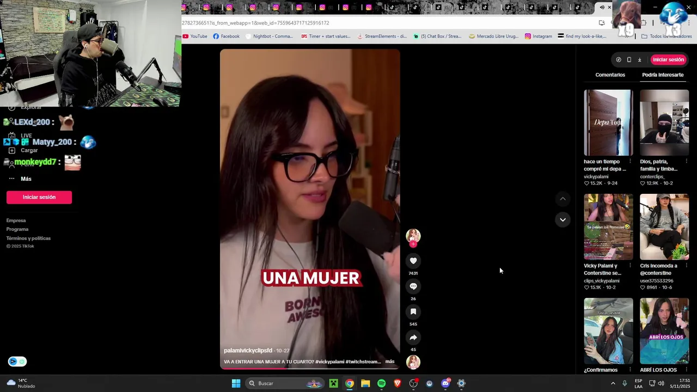Viewport: 697px width, 392px height.
Task: Like the video with the heart icon
Action: coord(413,261)
